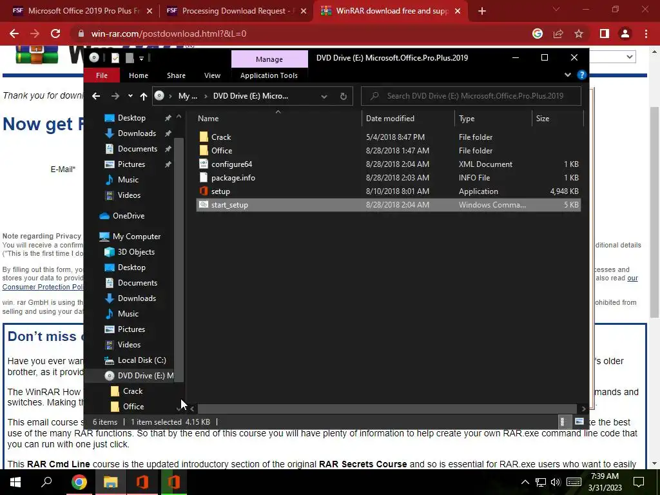Screen dimensions: 660x495
Task: Select the Crack folder in file list
Action: 388,137
